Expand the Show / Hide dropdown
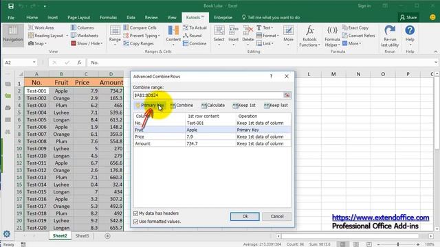The width and height of the screenshot is (440, 247). click(x=102, y=43)
